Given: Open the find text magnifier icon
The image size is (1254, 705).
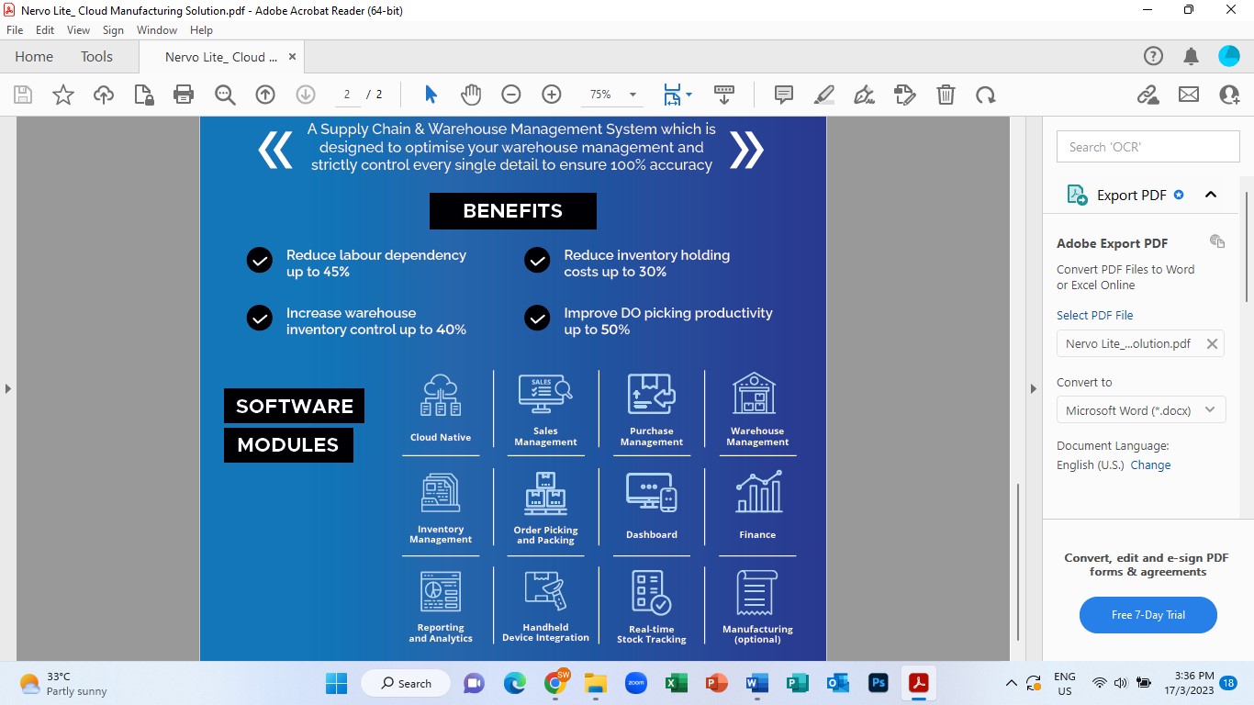Looking at the screenshot, I should (x=225, y=95).
